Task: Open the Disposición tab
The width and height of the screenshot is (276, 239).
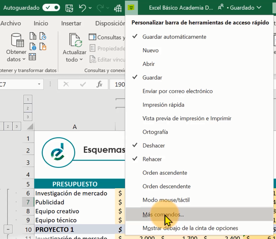Action: (110, 23)
